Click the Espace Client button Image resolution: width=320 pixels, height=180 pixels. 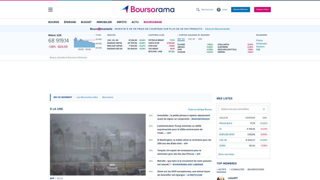click(x=262, y=10)
